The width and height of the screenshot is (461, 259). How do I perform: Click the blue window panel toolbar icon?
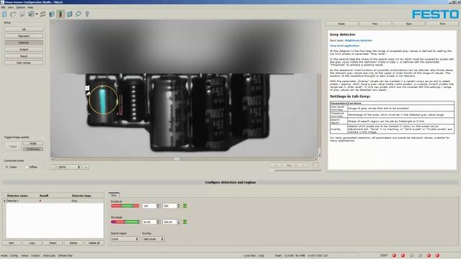point(69,14)
